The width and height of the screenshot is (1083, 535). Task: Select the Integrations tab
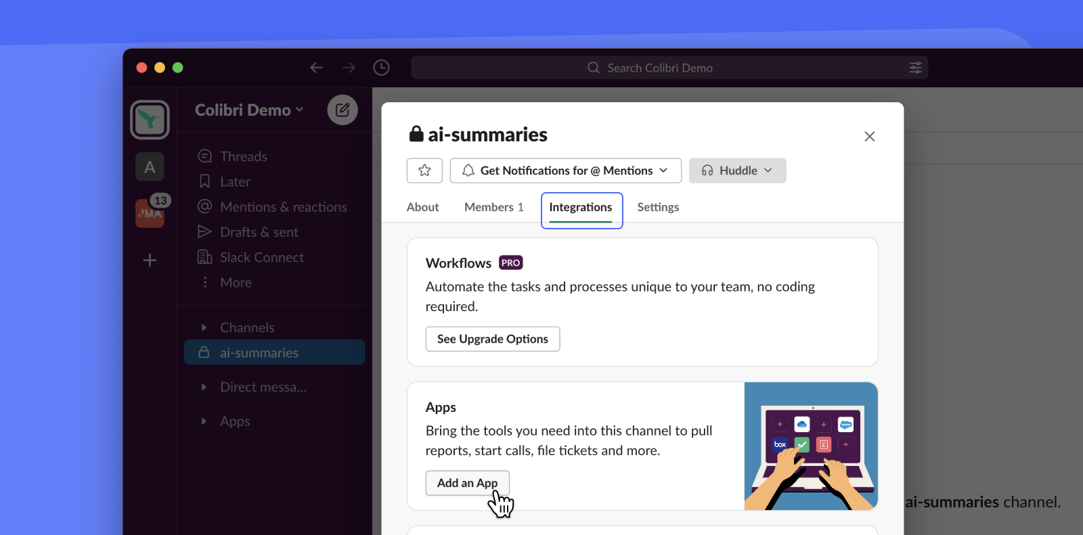tap(581, 208)
